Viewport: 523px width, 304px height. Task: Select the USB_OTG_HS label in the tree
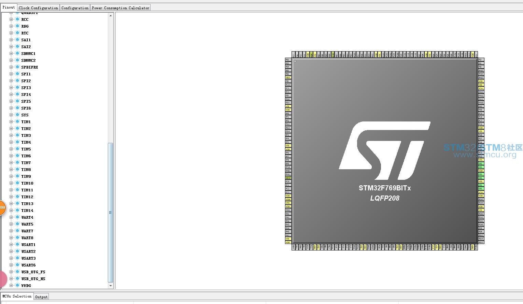(x=33, y=279)
